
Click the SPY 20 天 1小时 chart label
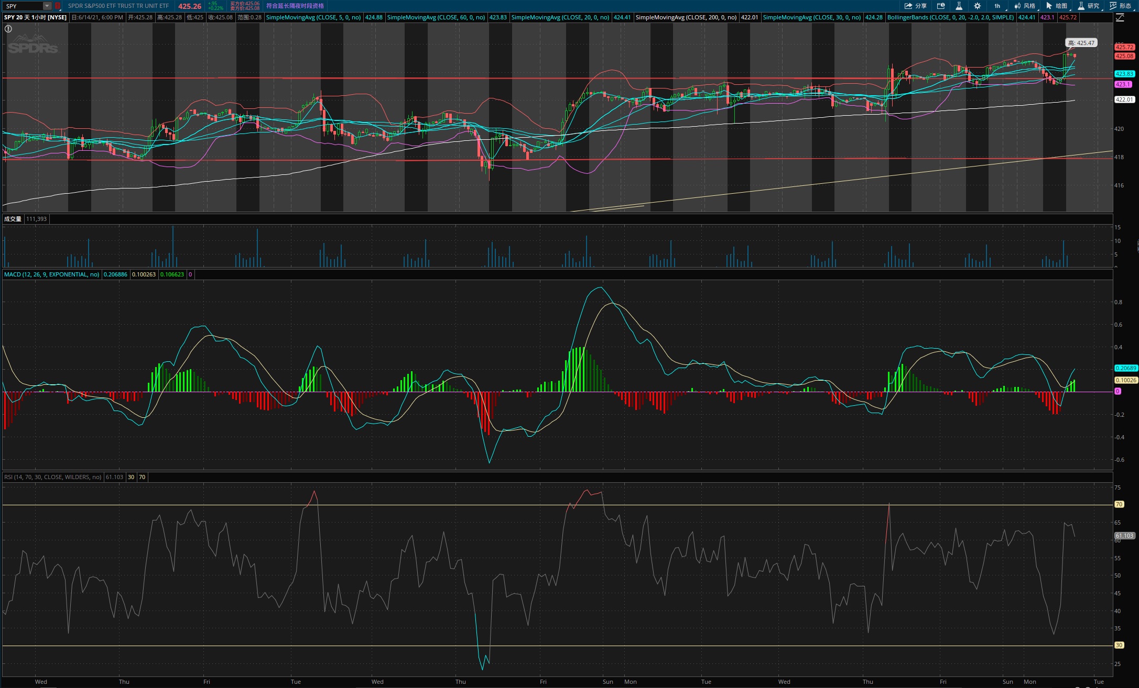tap(35, 17)
